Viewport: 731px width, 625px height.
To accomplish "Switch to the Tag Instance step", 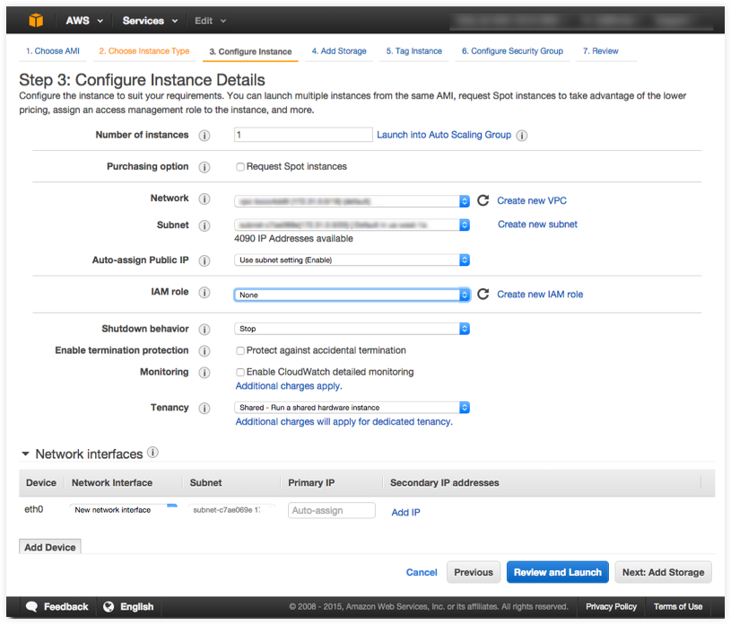I will (413, 51).
